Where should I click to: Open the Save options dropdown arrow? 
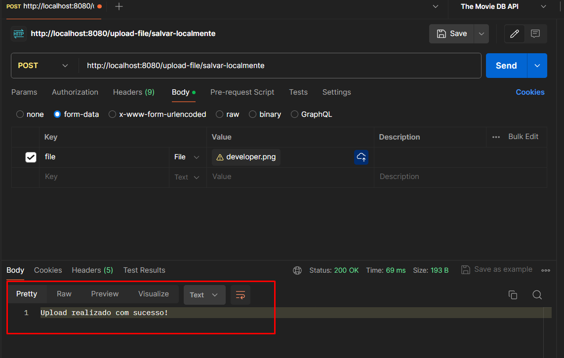[481, 34]
